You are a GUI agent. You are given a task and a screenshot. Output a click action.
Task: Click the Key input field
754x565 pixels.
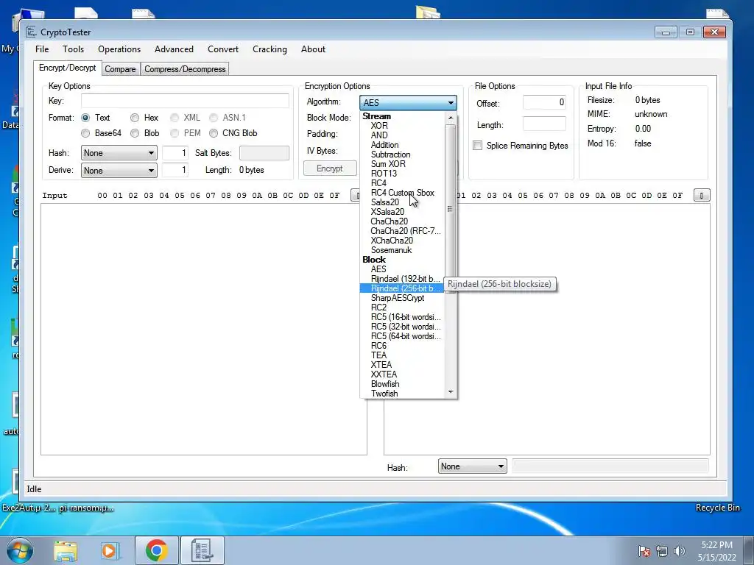(185, 100)
